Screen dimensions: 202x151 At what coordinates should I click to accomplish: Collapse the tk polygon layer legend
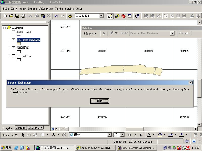point(9,56)
